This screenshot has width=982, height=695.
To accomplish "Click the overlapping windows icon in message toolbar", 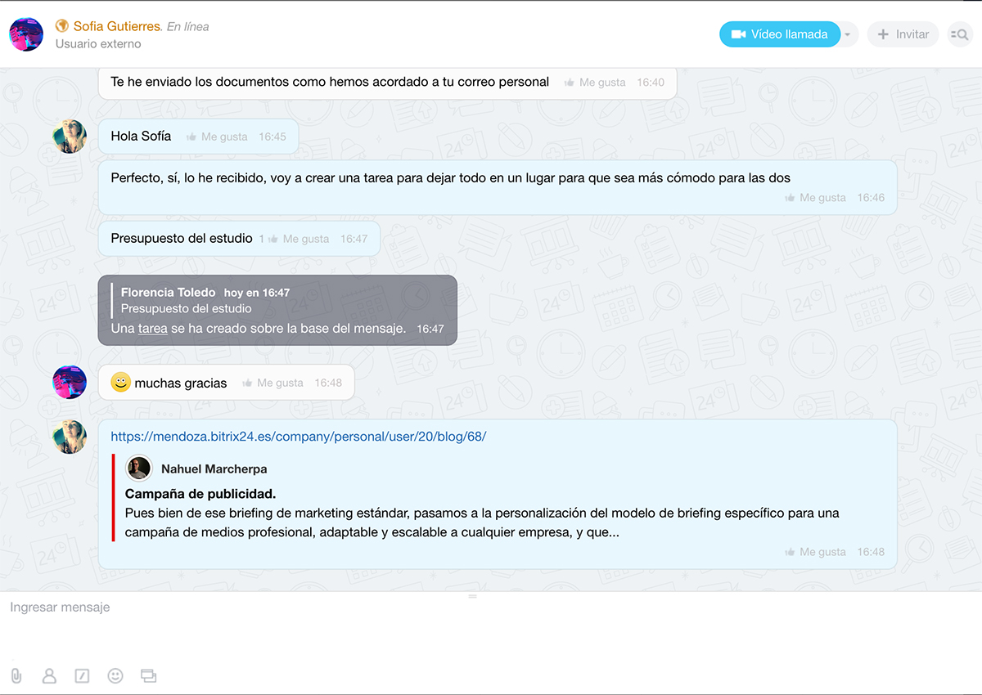I will [x=148, y=675].
